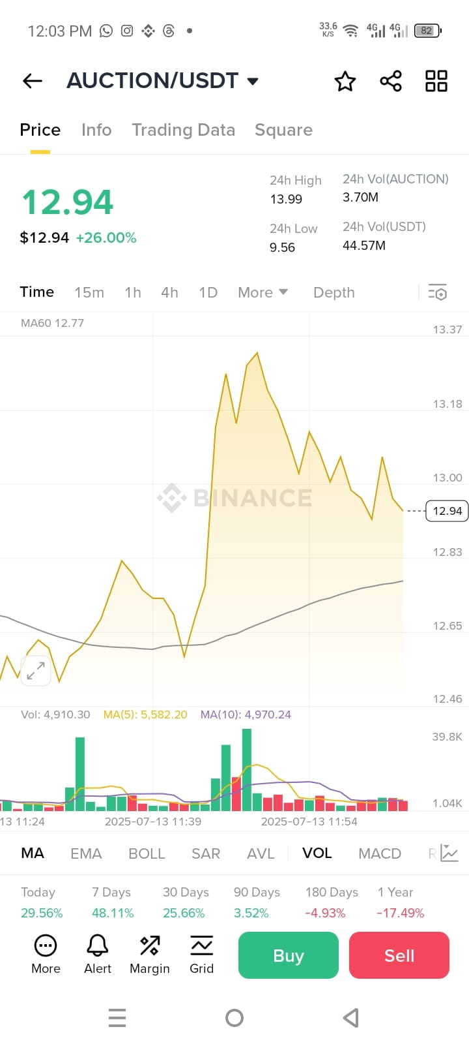Expand chart to fullscreen with arrows icon

[36, 670]
